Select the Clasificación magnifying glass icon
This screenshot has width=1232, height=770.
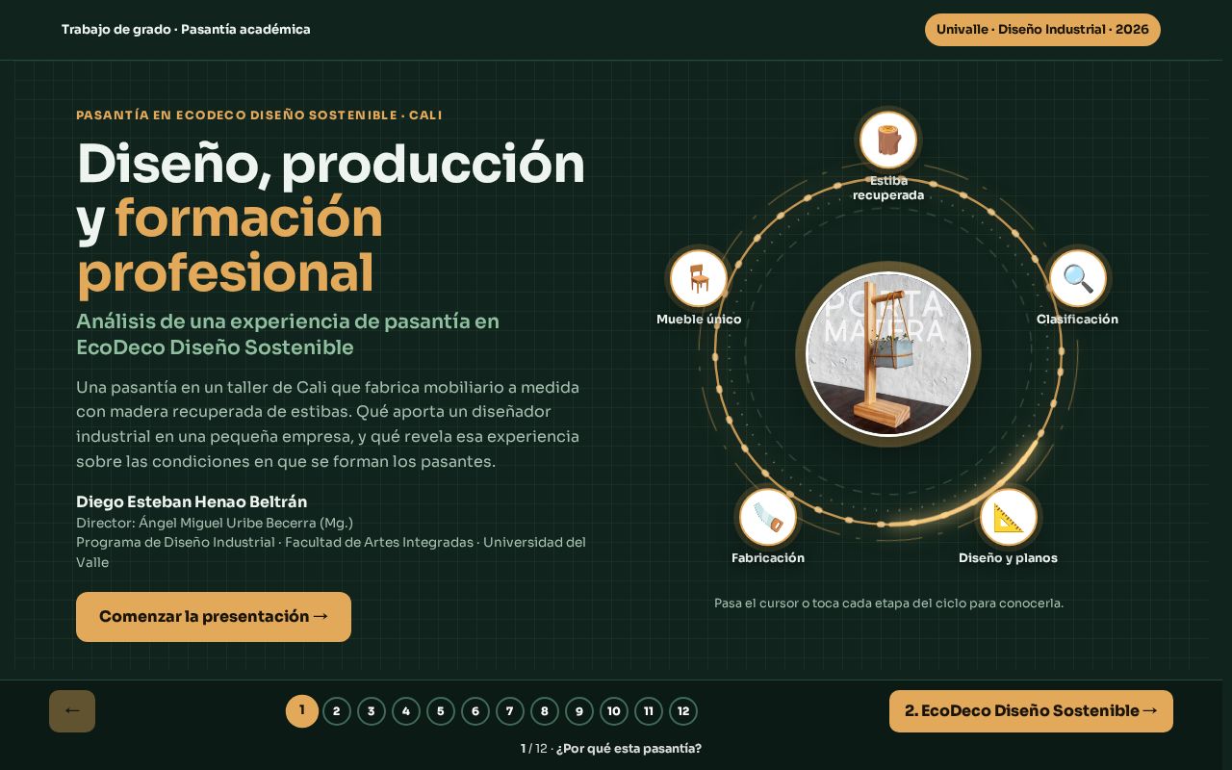(1077, 278)
